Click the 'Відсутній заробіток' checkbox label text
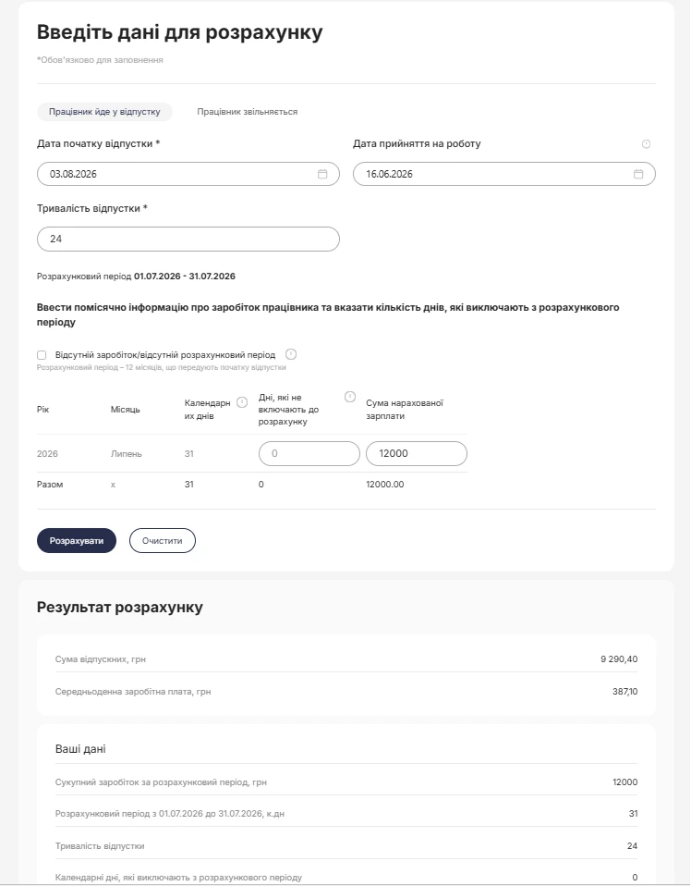Screen dimensions: 691x886 click(165, 355)
